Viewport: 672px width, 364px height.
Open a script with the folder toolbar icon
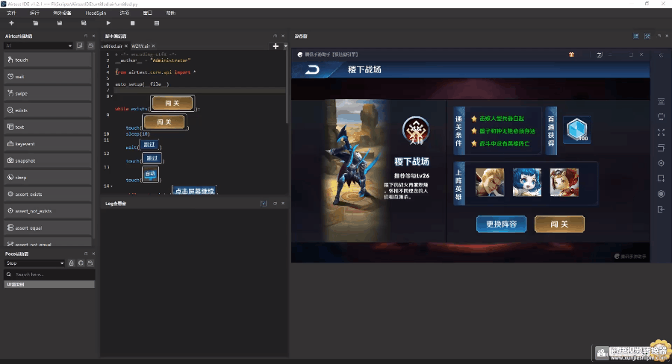36,23
